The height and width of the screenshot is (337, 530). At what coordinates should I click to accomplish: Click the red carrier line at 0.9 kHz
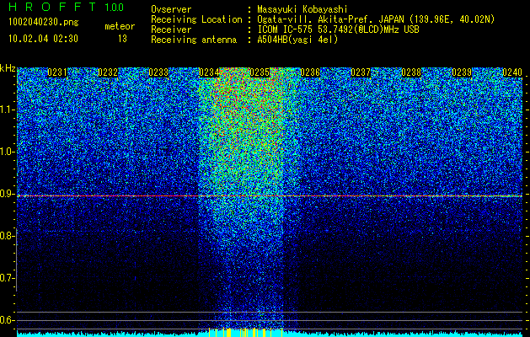click(x=270, y=196)
